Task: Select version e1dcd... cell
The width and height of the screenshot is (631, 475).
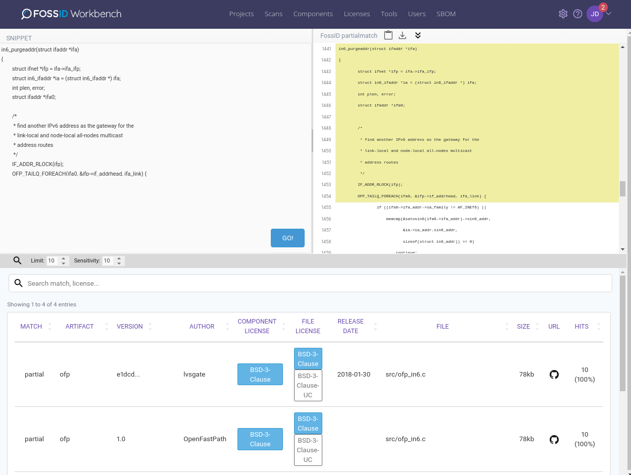Action: coord(128,375)
